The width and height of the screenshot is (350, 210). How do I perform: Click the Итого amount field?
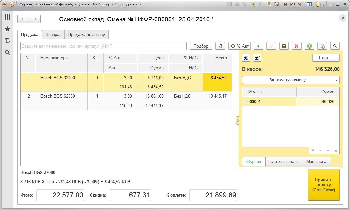(60, 195)
